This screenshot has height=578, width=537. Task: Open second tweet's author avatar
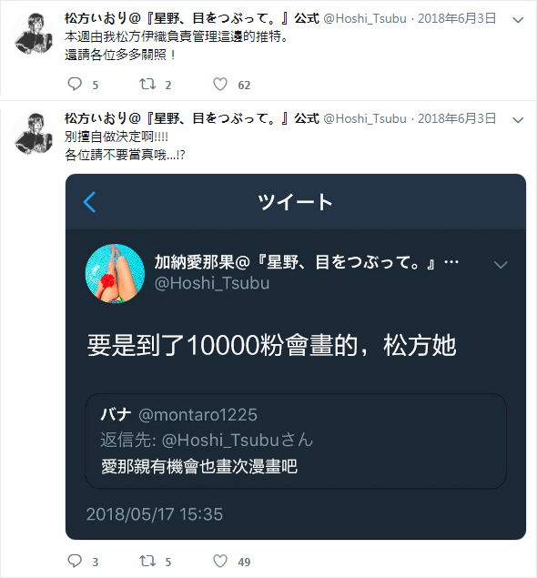click(x=34, y=134)
